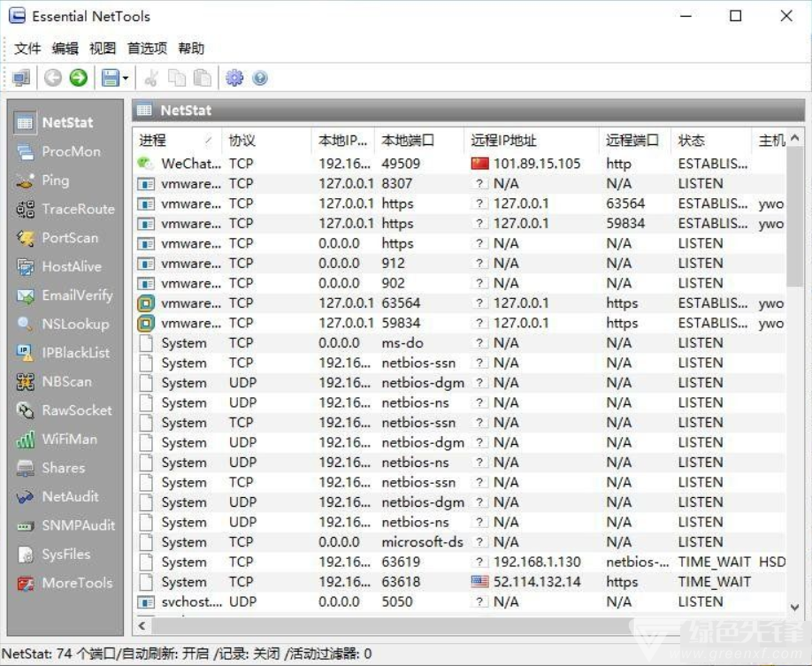Select remote port 63564 cell
This screenshot has width=812, height=666.
[x=625, y=203]
